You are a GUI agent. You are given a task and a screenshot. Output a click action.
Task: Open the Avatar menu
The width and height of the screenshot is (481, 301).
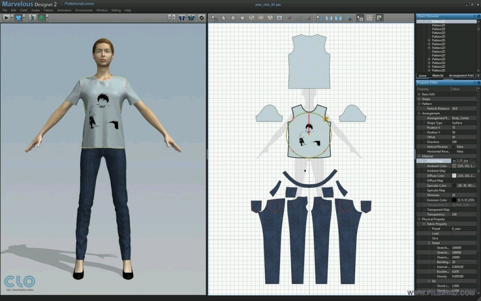click(x=36, y=10)
